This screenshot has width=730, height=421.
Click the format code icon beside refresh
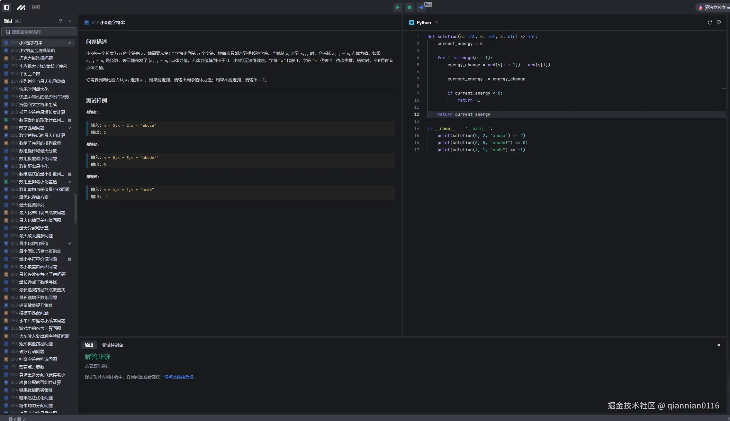(x=719, y=23)
